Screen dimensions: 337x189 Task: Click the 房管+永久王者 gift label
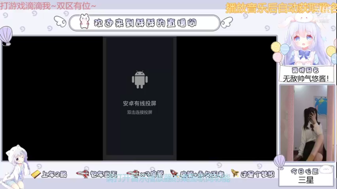(x=202, y=174)
